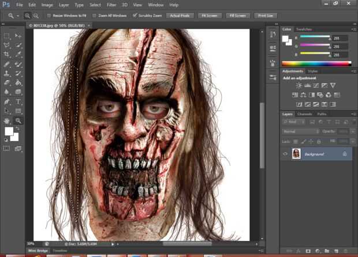Select the Lasso tool
358x257 pixels.
click(x=7, y=46)
